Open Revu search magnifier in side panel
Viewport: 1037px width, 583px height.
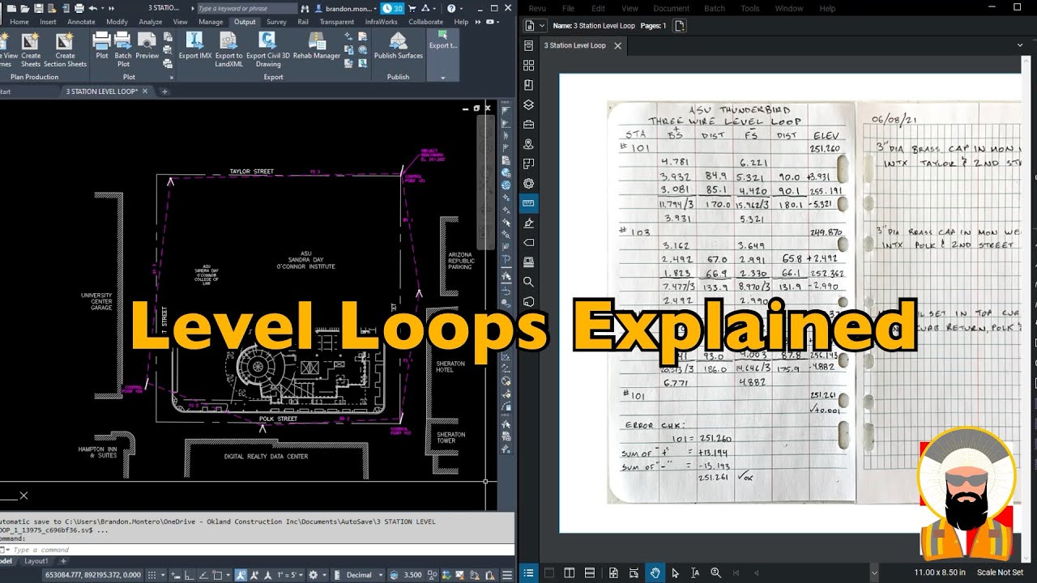(x=529, y=282)
